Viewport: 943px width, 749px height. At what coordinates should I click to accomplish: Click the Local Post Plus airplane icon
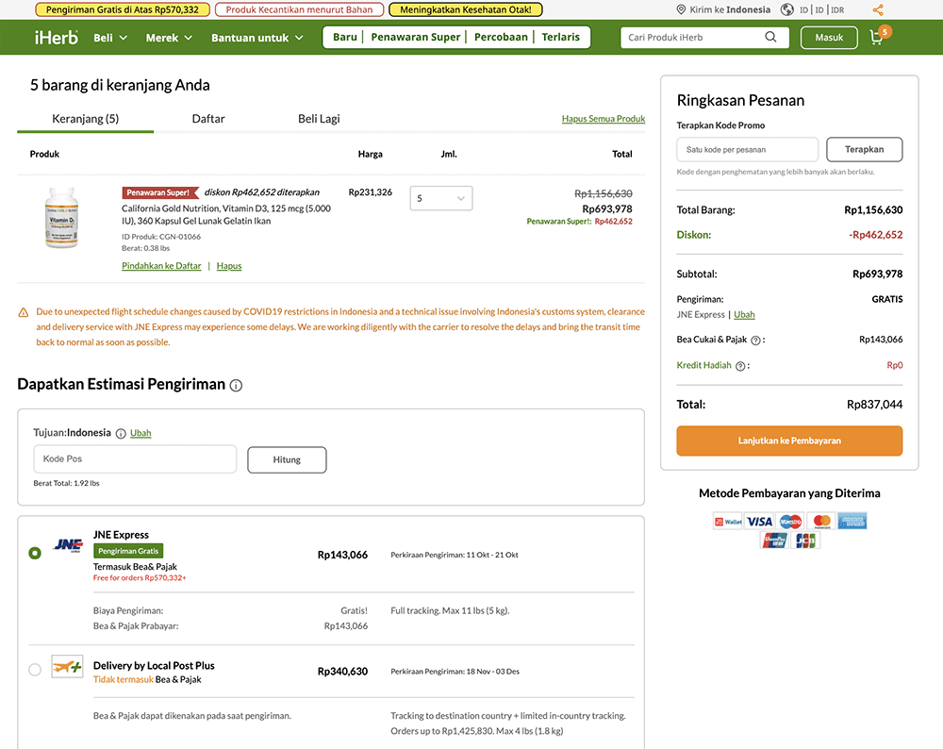click(67, 667)
